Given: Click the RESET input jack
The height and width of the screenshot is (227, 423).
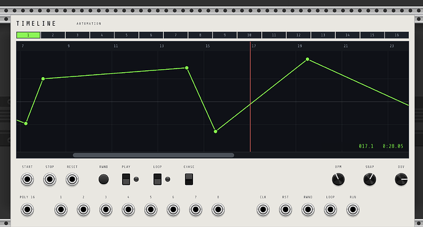Looking at the screenshot, I should (72, 179).
